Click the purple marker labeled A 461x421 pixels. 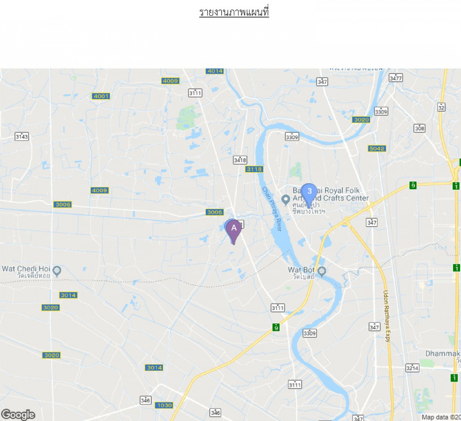pyautogui.click(x=234, y=232)
